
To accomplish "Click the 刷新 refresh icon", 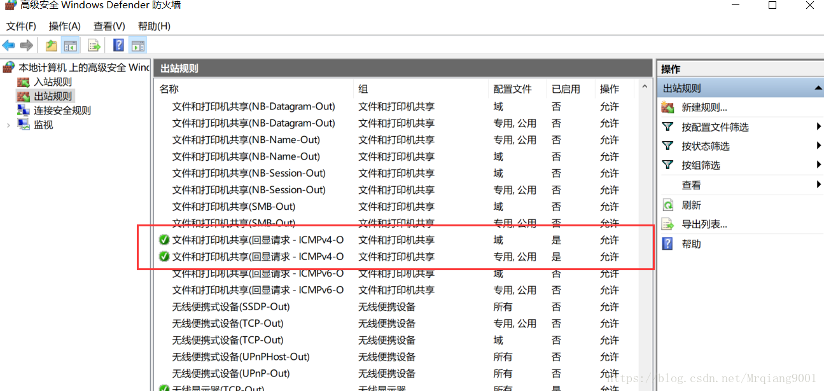I will [667, 205].
